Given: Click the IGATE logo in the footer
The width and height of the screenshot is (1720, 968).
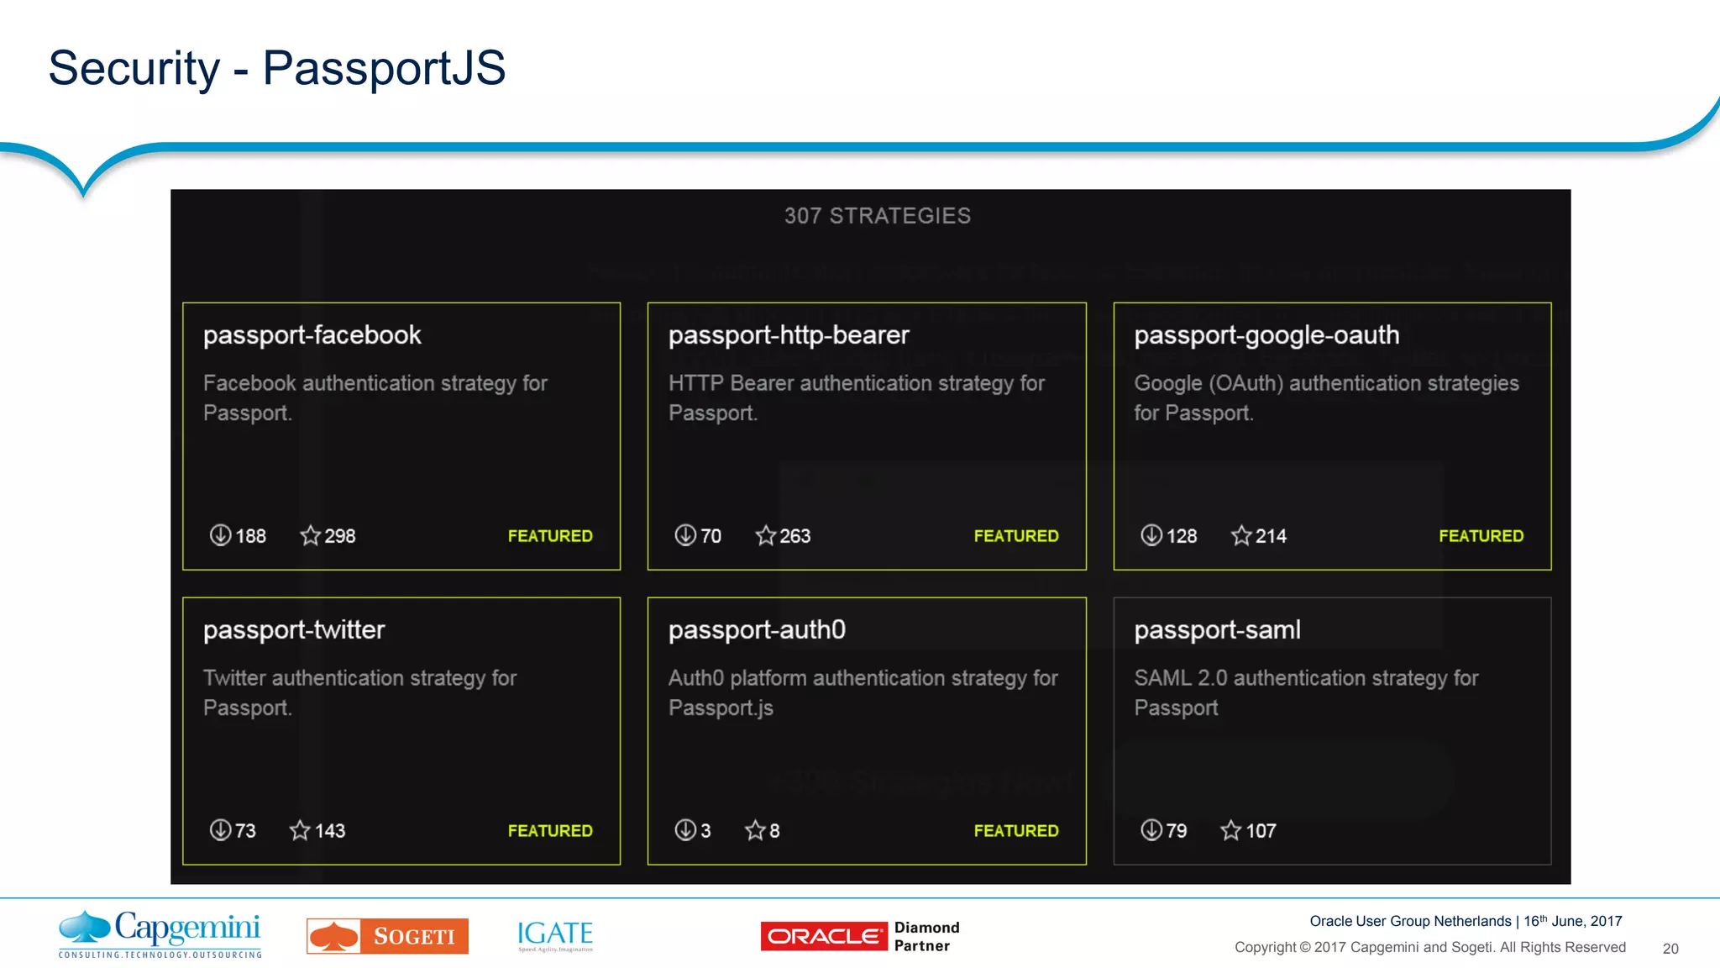Looking at the screenshot, I should [x=555, y=936].
